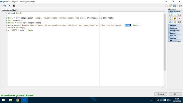Click the grey input box action icon
Image resolution: width=183 pixels, height=103 pixels.
[x=175, y=22]
